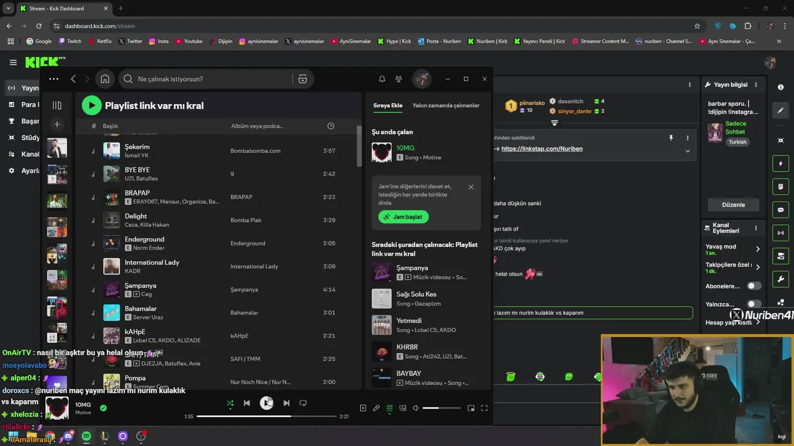The height and width of the screenshot is (446, 794).
Task: Seek on the song progress bar
Action: click(x=267, y=416)
